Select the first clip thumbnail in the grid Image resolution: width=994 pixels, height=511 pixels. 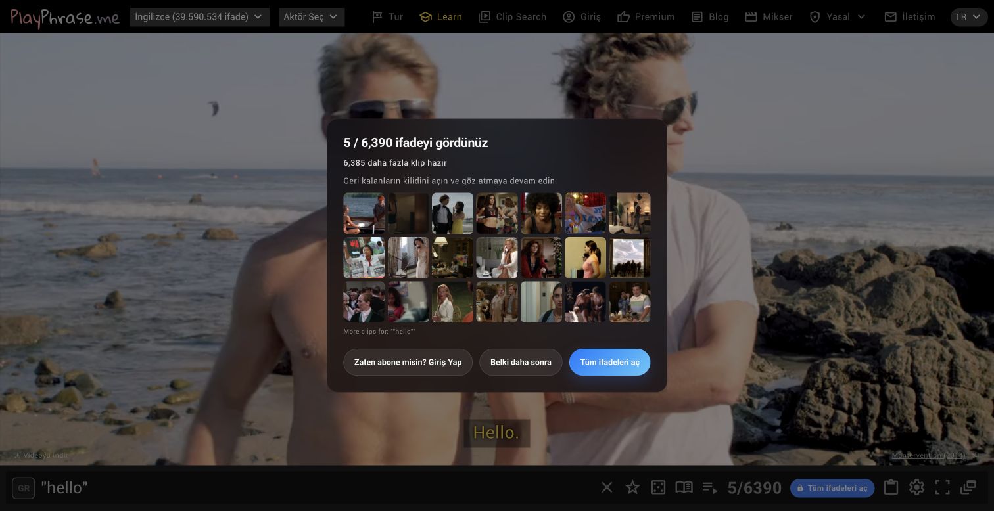(364, 213)
